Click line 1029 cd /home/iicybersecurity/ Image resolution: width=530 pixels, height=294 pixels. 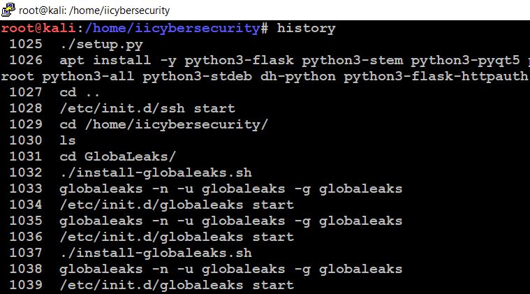(163, 125)
